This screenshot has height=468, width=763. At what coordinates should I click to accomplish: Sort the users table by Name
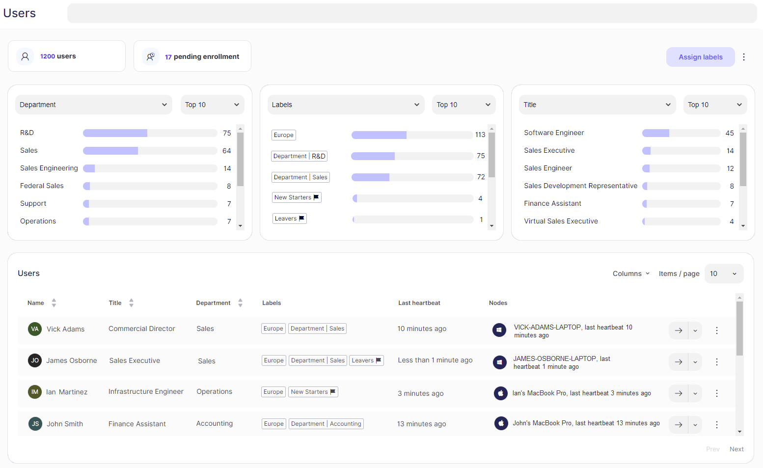(54, 303)
